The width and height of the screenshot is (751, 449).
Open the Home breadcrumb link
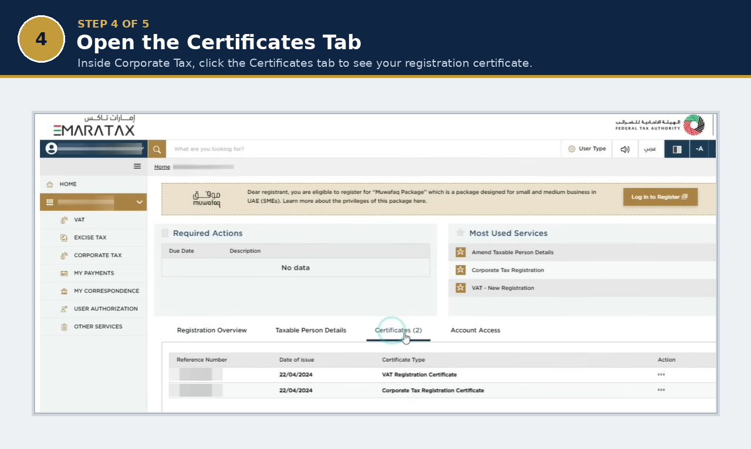click(x=162, y=167)
